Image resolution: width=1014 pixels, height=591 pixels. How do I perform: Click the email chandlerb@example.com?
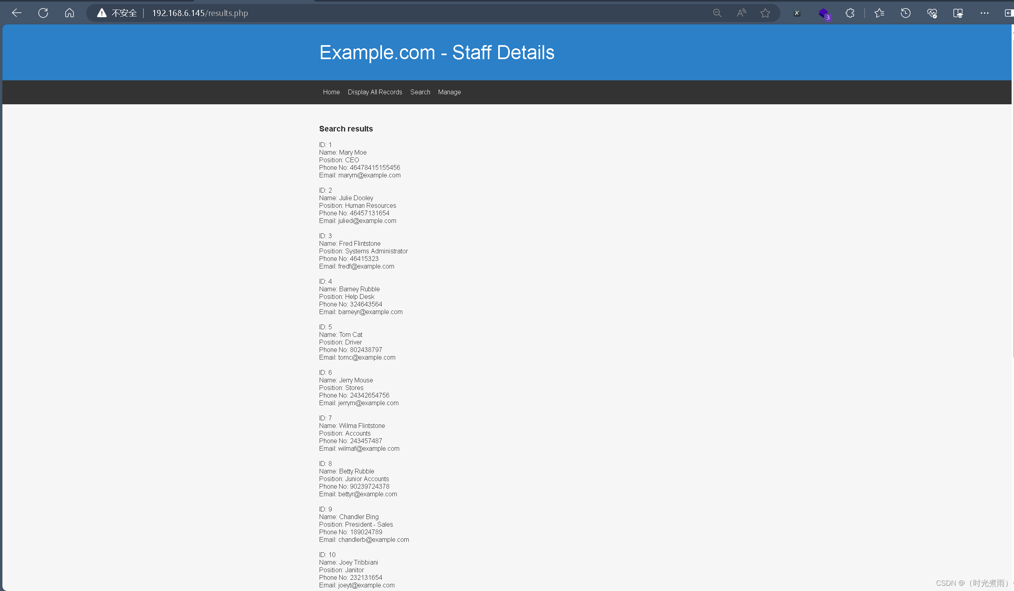[374, 539]
